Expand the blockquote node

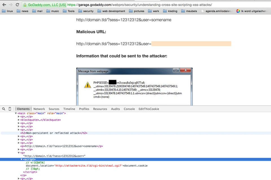[19, 120]
